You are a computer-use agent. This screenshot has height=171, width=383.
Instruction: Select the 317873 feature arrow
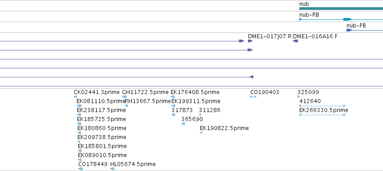[x=173, y=115]
